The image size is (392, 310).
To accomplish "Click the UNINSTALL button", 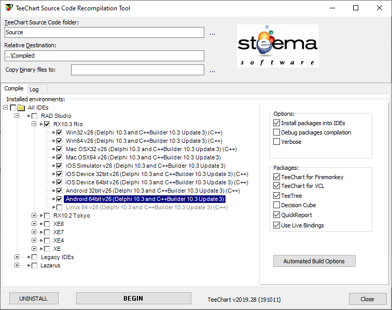I will click(34, 299).
